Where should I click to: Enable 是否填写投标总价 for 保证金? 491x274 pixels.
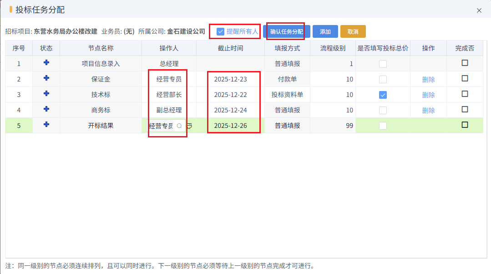coord(384,79)
